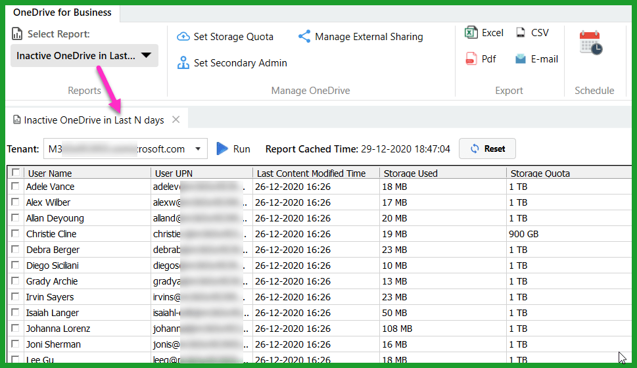Send report via the E-mail icon
The image size is (637, 368).
[521, 59]
